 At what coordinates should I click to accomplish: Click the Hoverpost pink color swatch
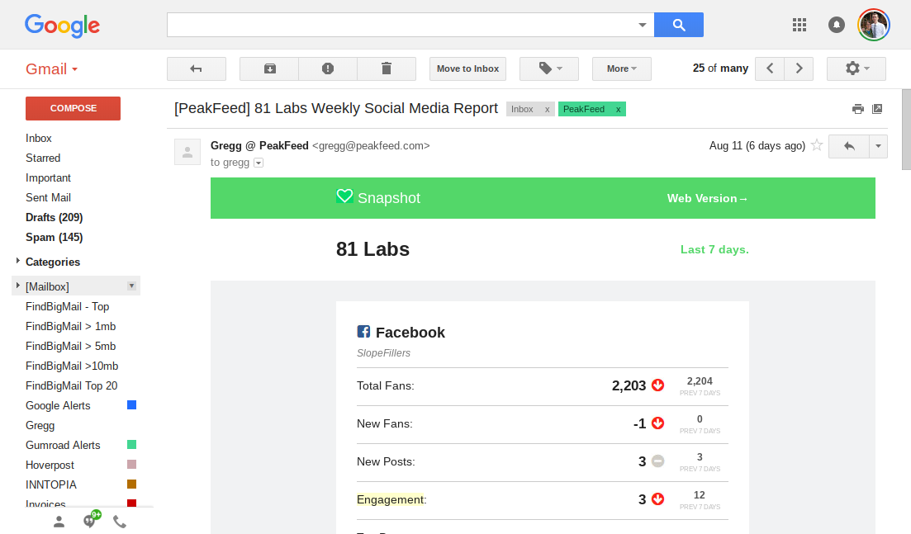click(x=132, y=465)
